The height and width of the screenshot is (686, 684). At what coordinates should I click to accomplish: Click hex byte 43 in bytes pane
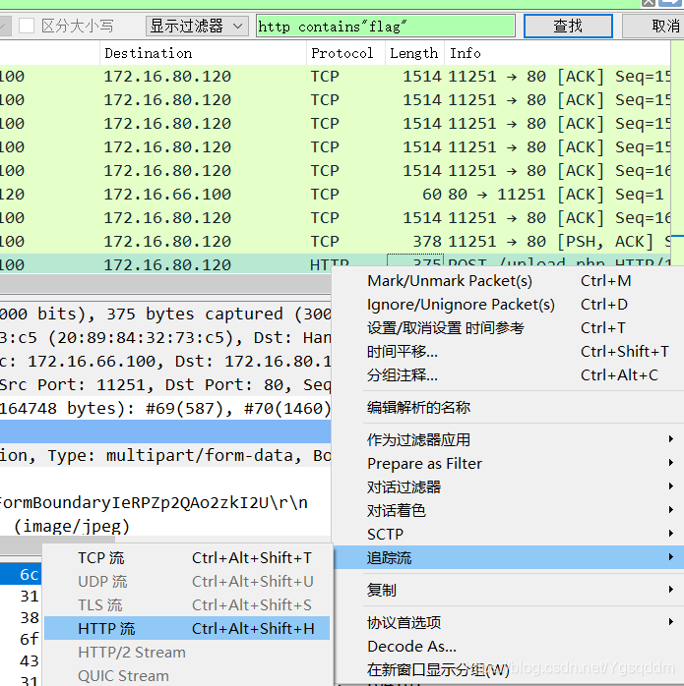pos(30,660)
